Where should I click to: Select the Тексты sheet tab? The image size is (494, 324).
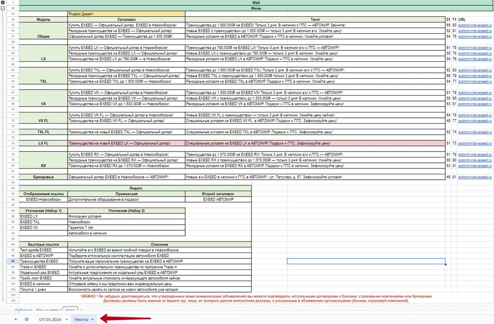coord(81,319)
